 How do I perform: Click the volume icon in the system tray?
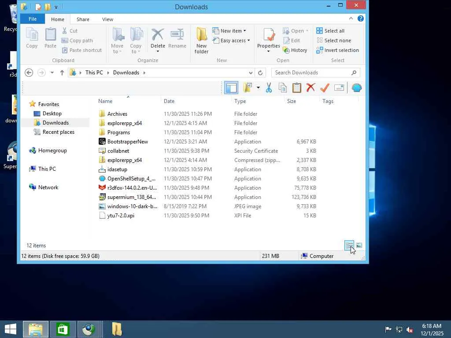[x=410, y=329]
